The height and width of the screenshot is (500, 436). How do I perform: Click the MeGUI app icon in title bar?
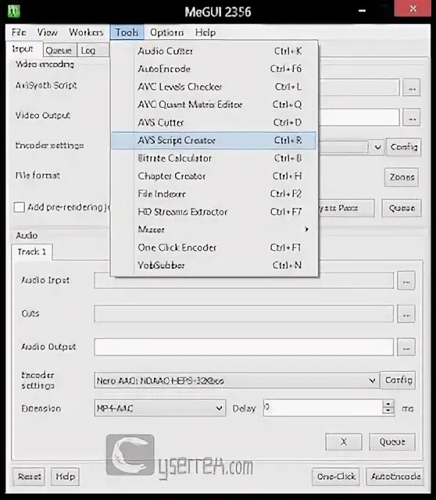[13, 12]
